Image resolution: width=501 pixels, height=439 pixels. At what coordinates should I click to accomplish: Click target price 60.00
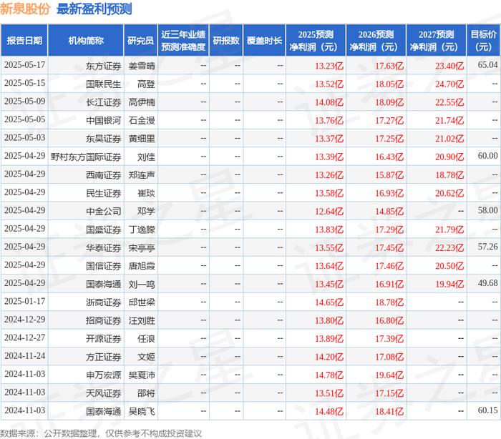click(487, 156)
